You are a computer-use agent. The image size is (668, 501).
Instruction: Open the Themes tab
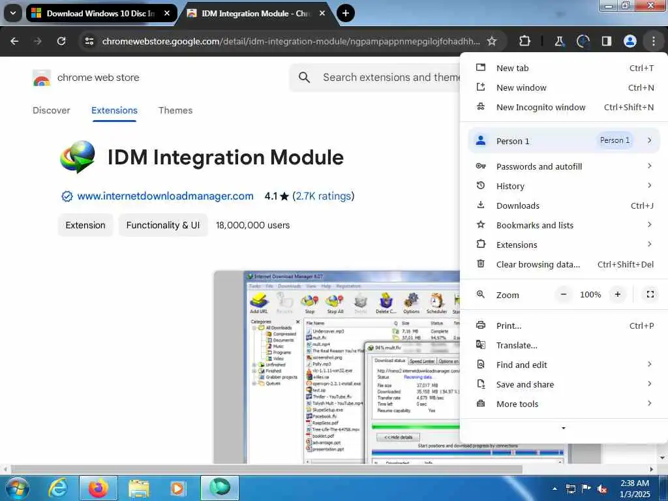(x=175, y=110)
